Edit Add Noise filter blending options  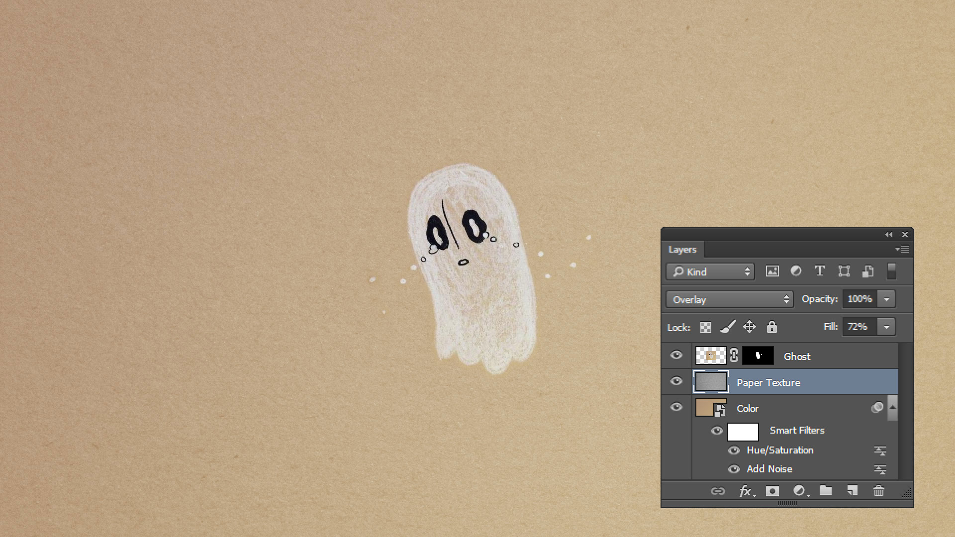coord(880,470)
